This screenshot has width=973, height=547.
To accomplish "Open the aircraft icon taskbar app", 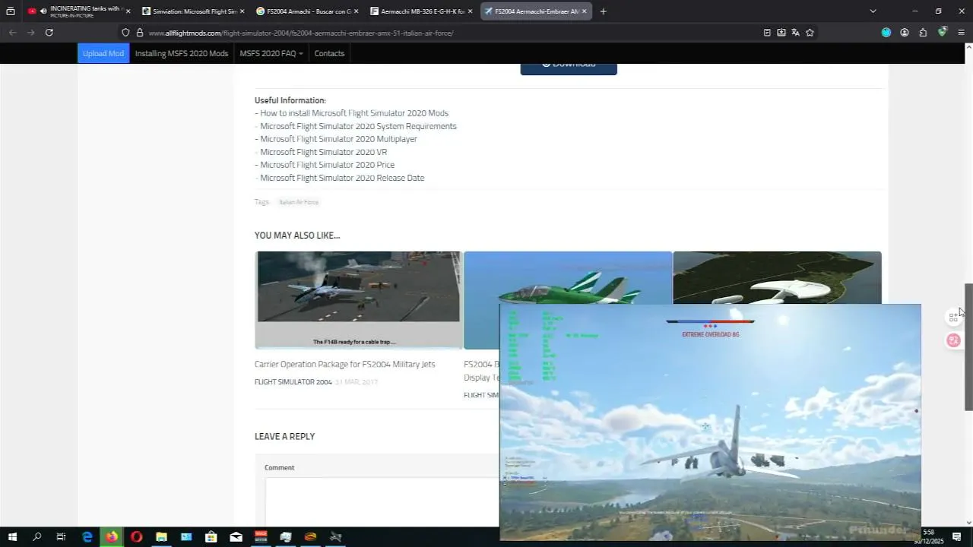I will click(x=335, y=537).
